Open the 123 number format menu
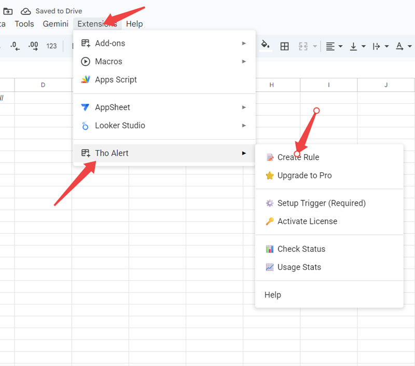 coord(51,46)
